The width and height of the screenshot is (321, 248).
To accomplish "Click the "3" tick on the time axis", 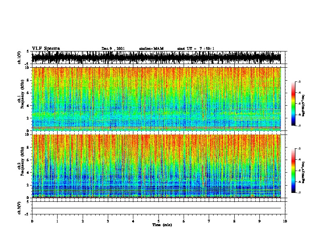I will point(108,221).
